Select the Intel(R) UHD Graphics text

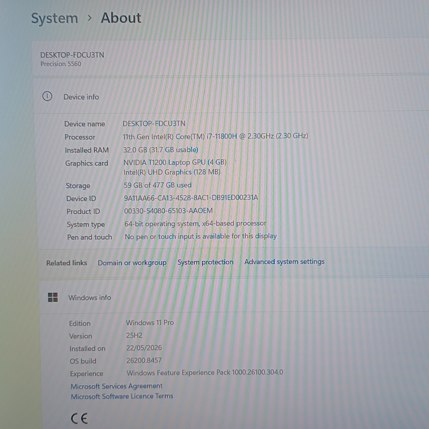point(172,172)
